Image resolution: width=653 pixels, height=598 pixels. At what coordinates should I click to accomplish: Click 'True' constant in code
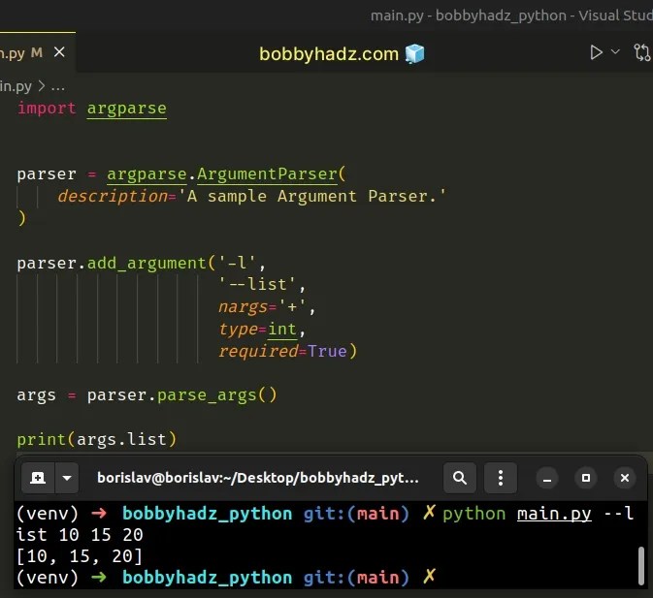327,352
